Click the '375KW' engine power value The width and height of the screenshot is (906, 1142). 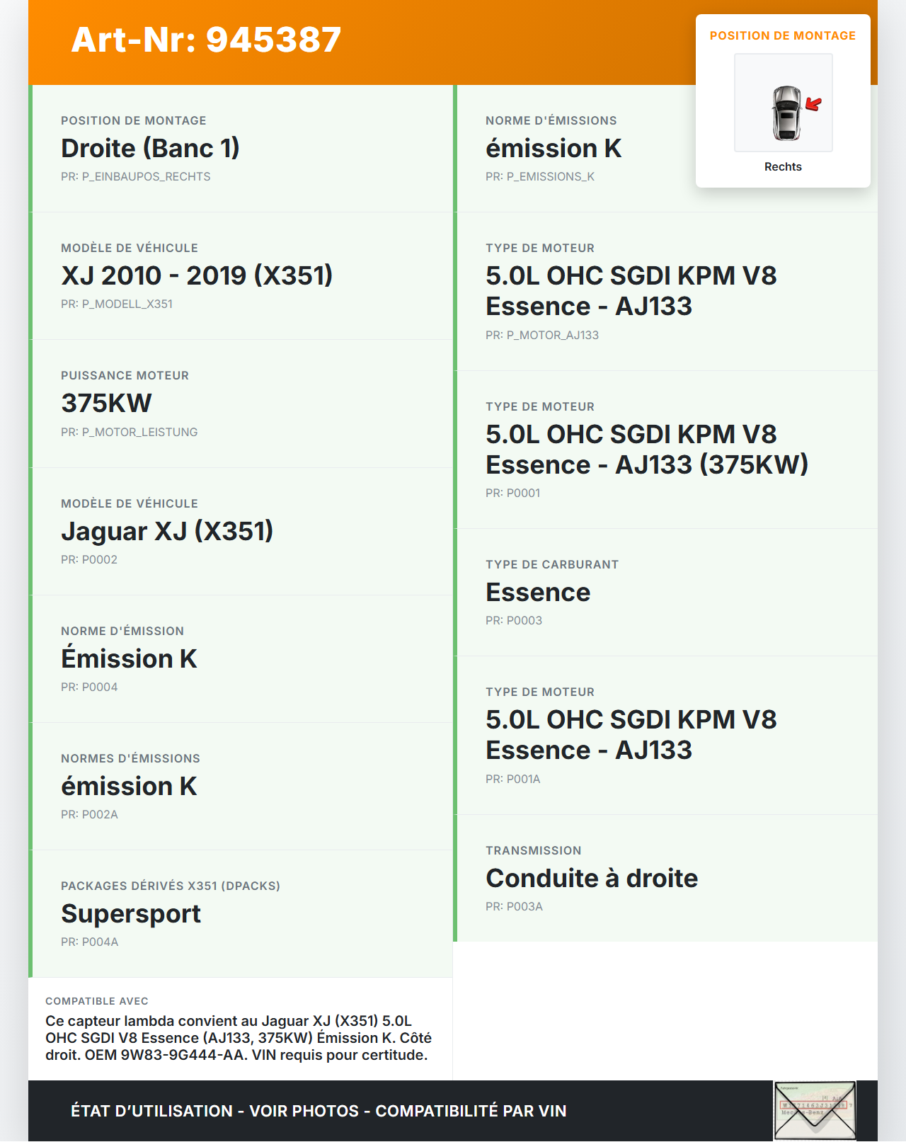[x=106, y=403]
